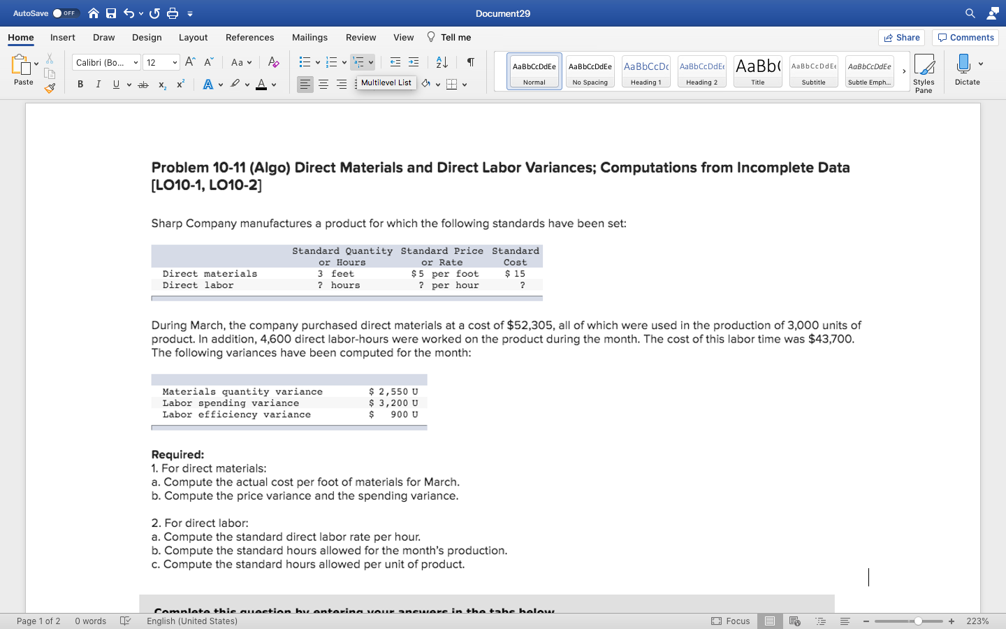Apply strikethrough formatting
This screenshot has height=629, width=1006.
143,85
